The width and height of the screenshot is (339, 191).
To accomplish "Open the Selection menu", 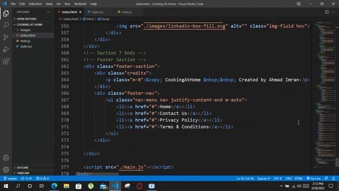I will [35, 4].
